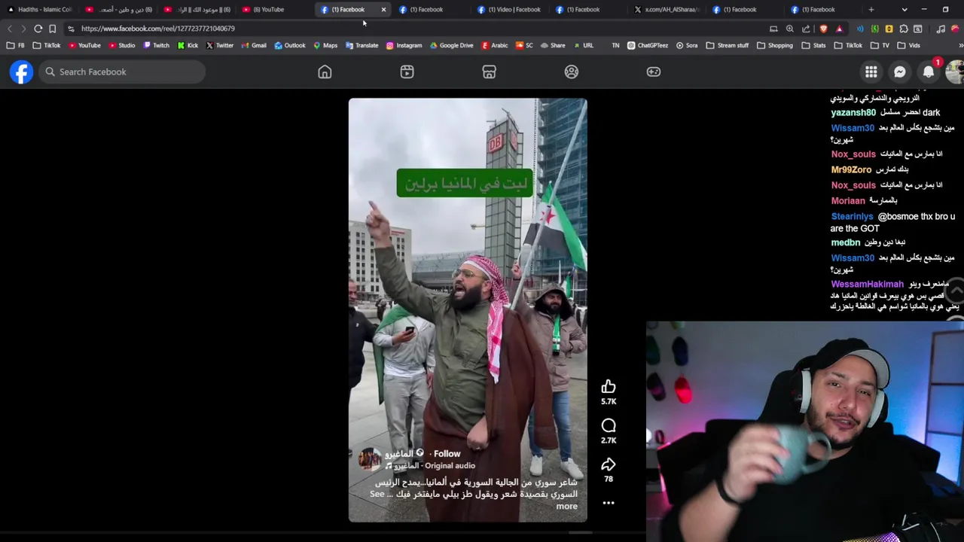Open the account profile picture menu

click(954, 72)
